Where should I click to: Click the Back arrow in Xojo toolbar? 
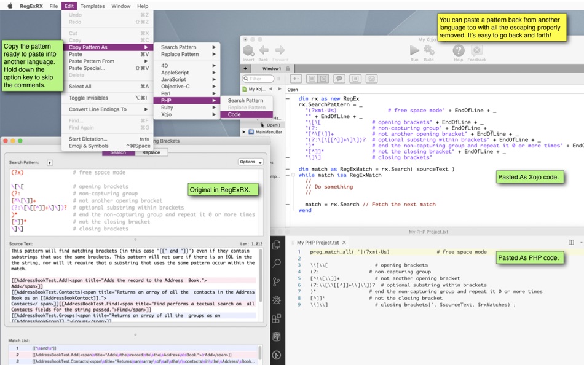click(x=264, y=50)
